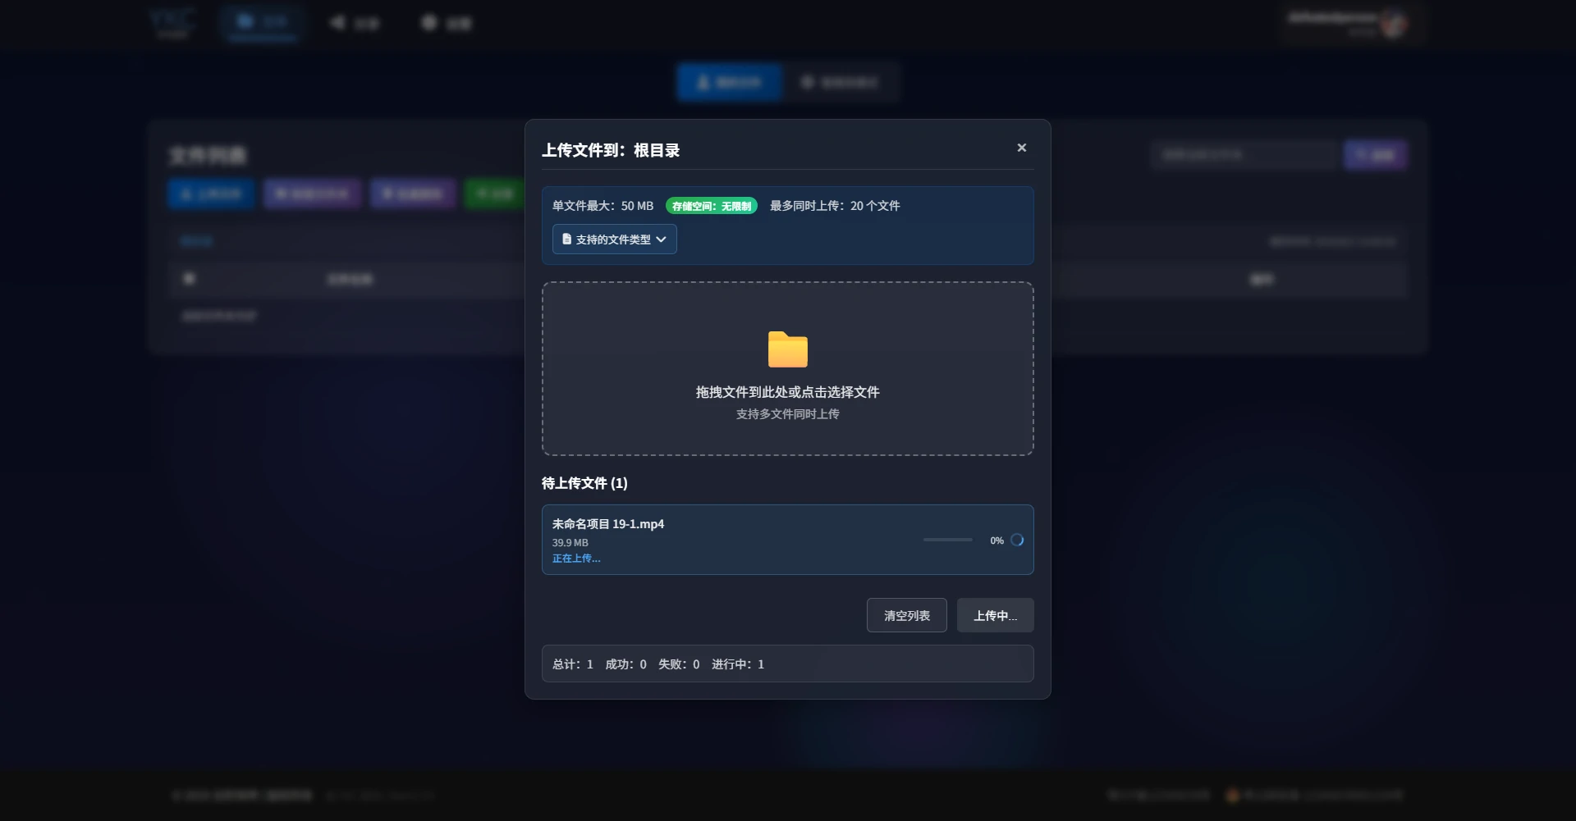
Task: Click the 成功：0 counter
Action: (625, 664)
